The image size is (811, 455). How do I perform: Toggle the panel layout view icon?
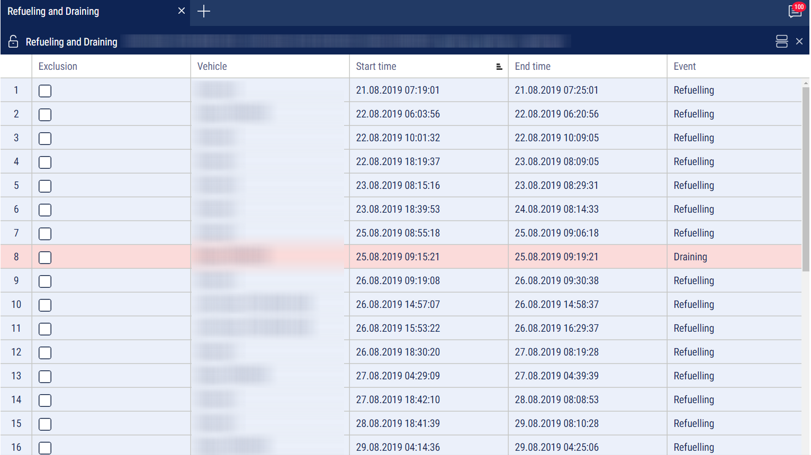pyautogui.click(x=781, y=41)
